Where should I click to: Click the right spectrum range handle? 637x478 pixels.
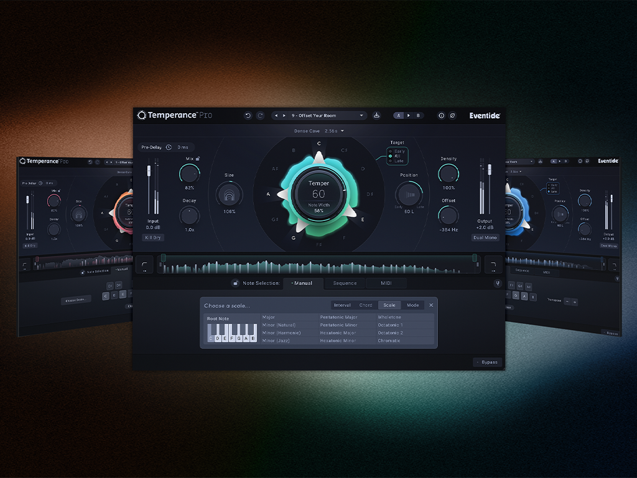pyautogui.click(x=475, y=258)
